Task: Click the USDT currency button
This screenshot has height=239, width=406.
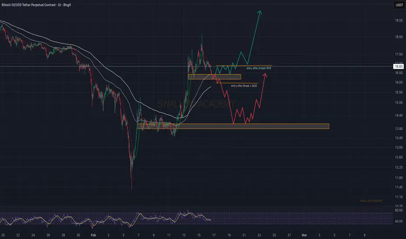Action: [399, 5]
